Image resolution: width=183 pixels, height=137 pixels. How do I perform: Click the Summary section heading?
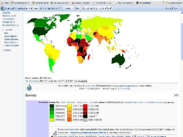31,95
